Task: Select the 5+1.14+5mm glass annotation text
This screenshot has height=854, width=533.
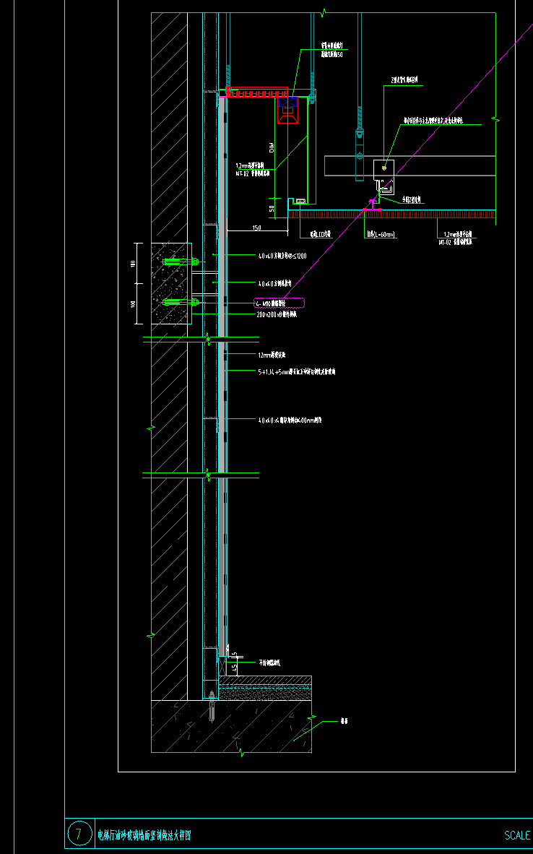Action: 296,371
